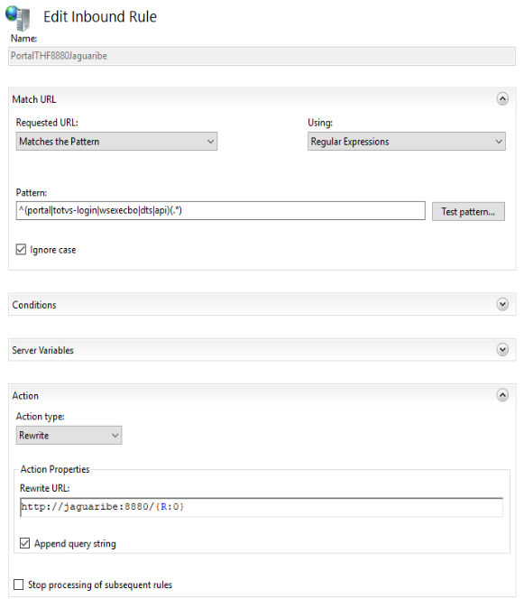Click the Edit Inbound Rule title
524x608 pixels.
coord(100,17)
